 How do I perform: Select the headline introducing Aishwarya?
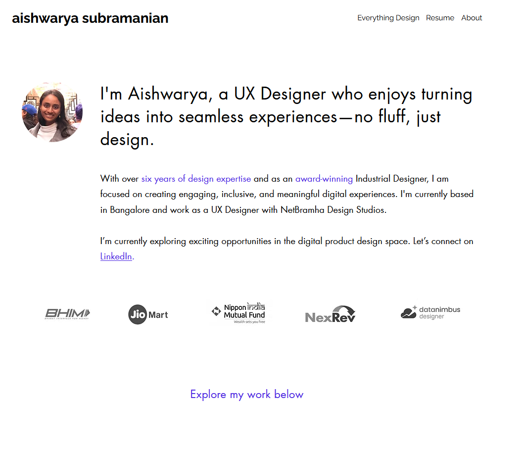[x=286, y=116]
